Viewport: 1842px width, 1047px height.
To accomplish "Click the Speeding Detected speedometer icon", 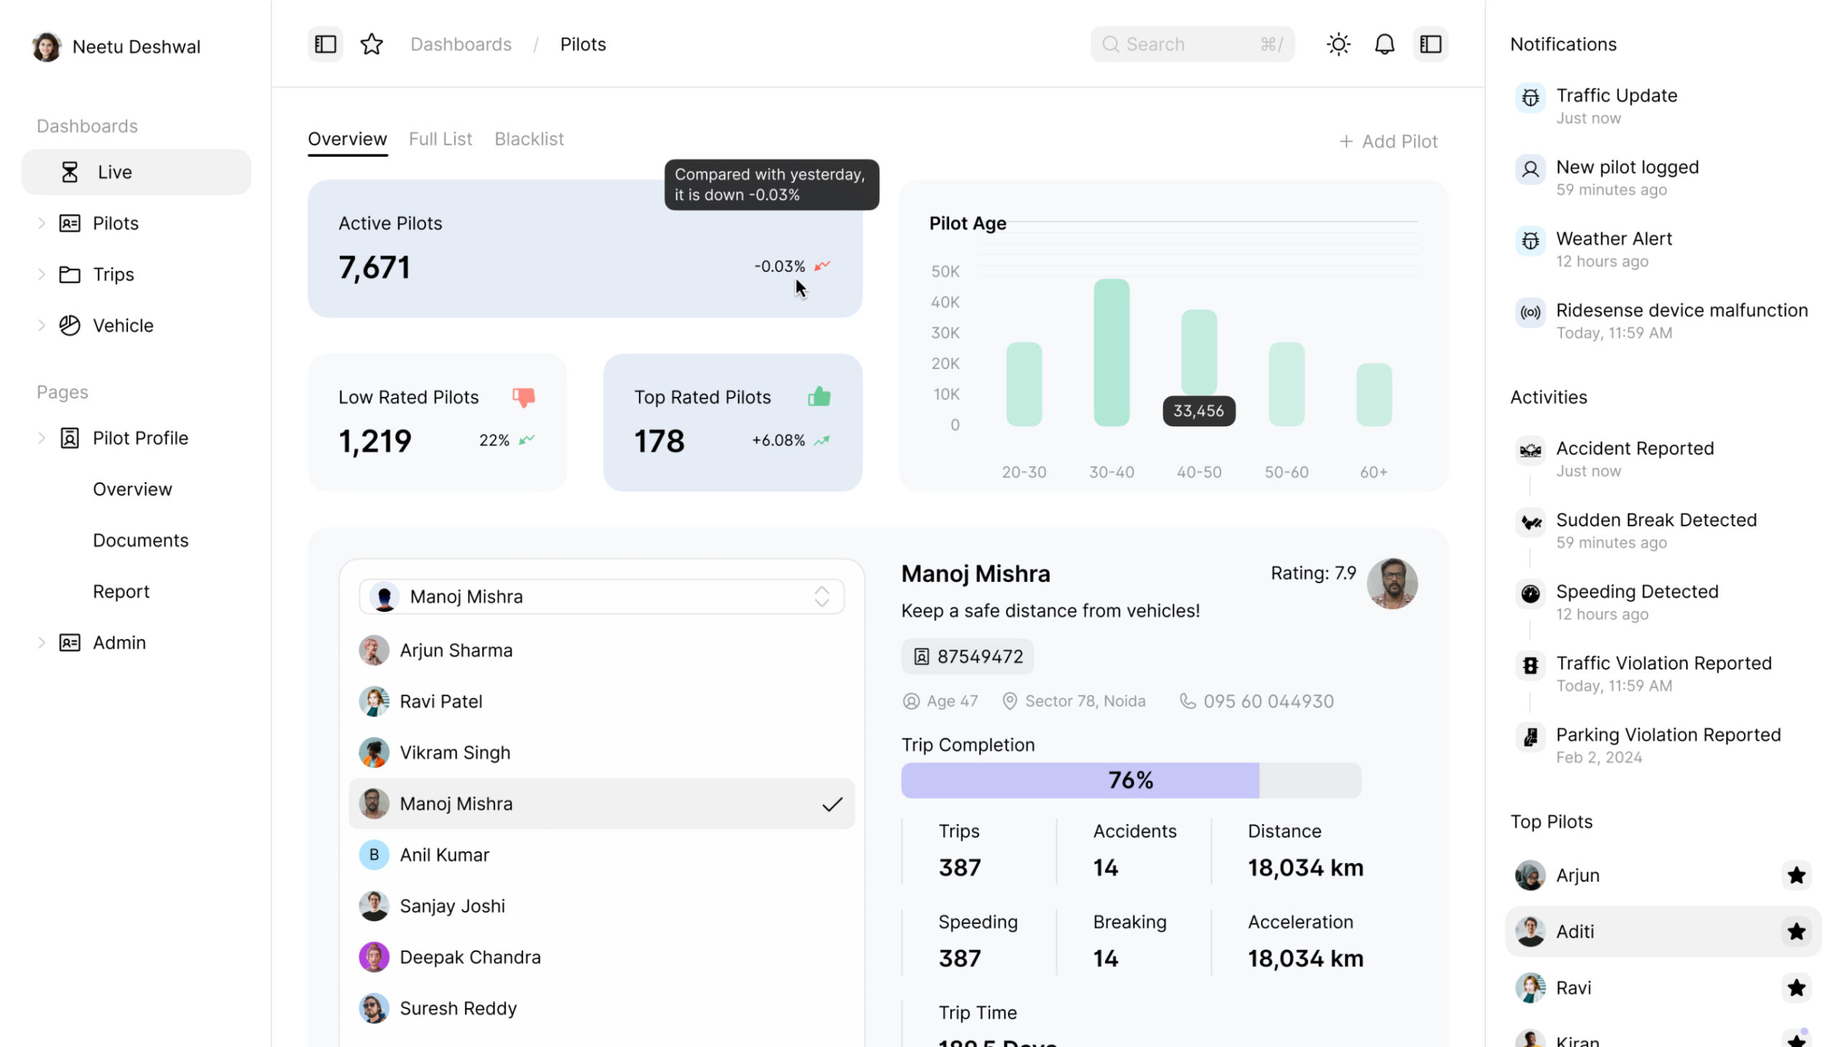I will point(1530,593).
